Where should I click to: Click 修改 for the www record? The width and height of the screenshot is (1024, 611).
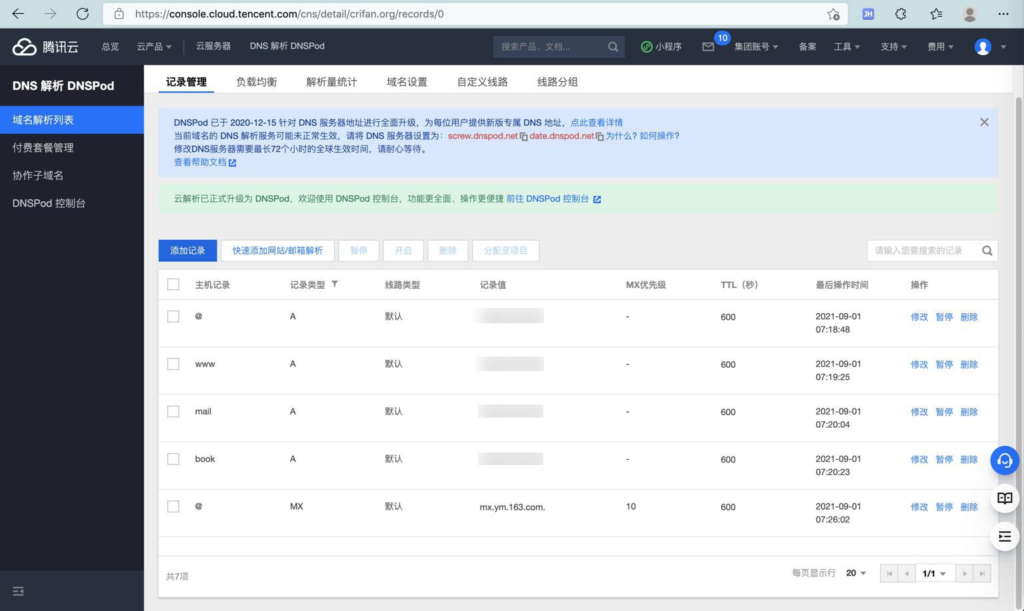click(x=919, y=364)
